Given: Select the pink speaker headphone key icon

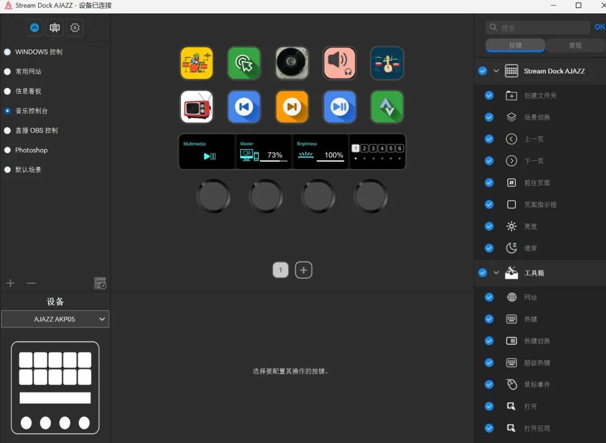Looking at the screenshot, I should (339, 63).
